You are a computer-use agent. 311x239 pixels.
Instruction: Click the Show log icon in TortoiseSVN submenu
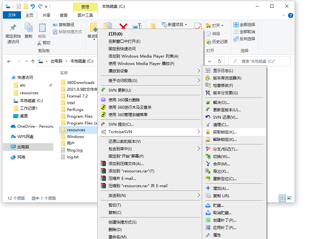pos(208,71)
